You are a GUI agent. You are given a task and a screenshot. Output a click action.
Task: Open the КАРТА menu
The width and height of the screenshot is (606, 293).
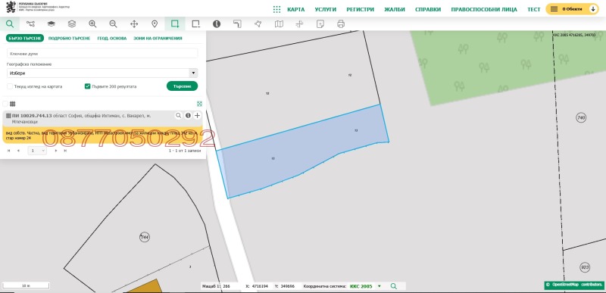click(295, 9)
